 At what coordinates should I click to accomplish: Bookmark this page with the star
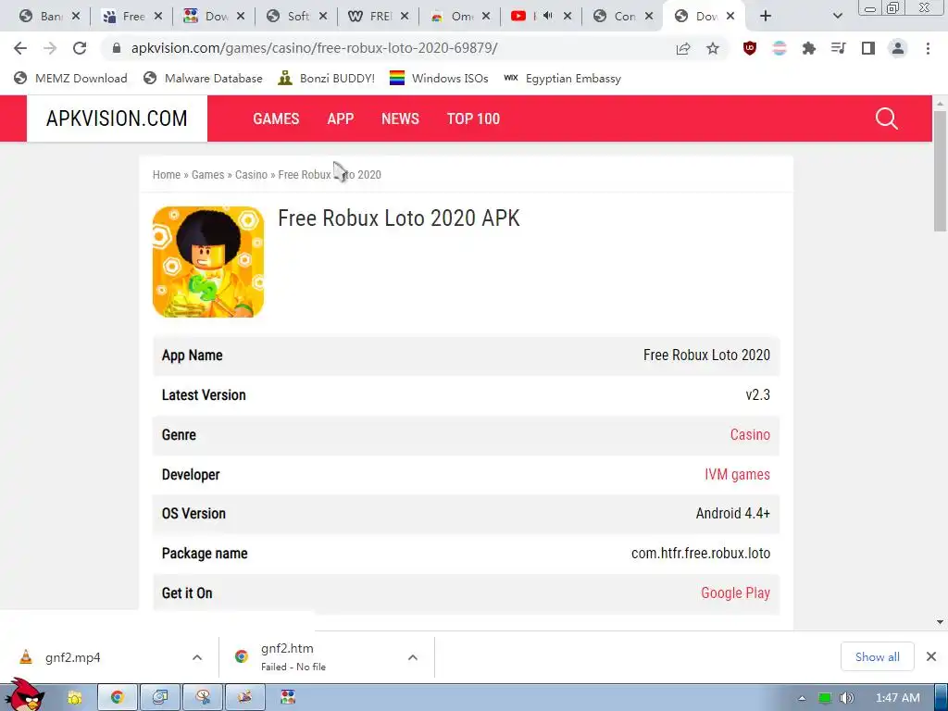click(713, 48)
